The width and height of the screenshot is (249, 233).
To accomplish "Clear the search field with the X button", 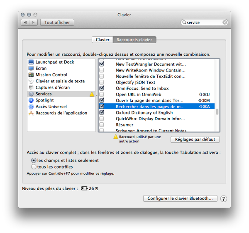I will pos(225,22).
